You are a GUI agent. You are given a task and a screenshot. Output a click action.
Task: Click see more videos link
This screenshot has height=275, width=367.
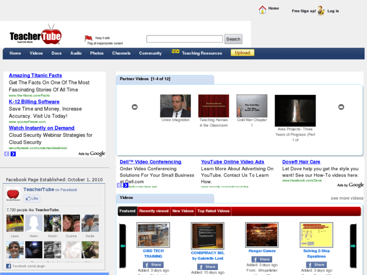pos(347,198)
